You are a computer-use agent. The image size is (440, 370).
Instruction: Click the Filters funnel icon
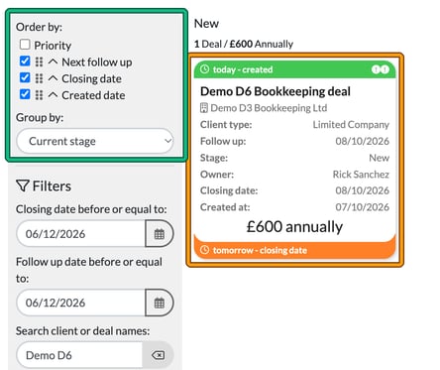23,186
